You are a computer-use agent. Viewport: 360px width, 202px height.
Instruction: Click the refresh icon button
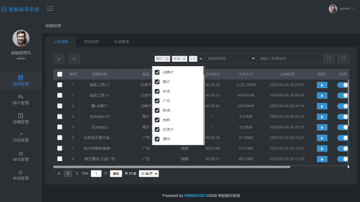pyautogui.click(x=343, y=59)
